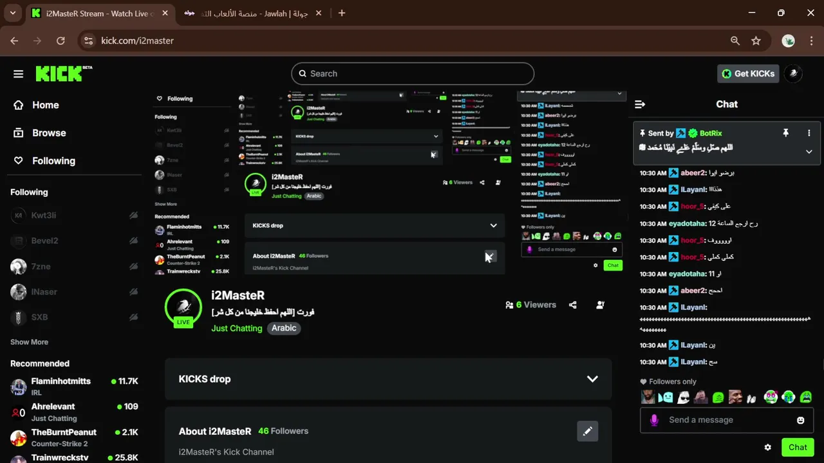Reload the page with the browser refresh button
The image size is (824, 463).
pyautogui.click(x=61, y=41)
